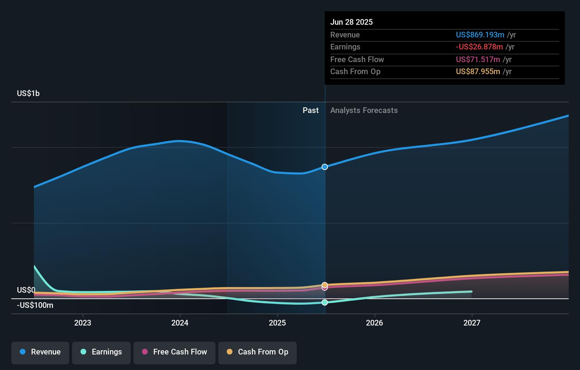Click the US$0 y-axis label
Image resolution: width=580 pixels, height=370 pixels.
pyautogui.click(x=26, y=290)
